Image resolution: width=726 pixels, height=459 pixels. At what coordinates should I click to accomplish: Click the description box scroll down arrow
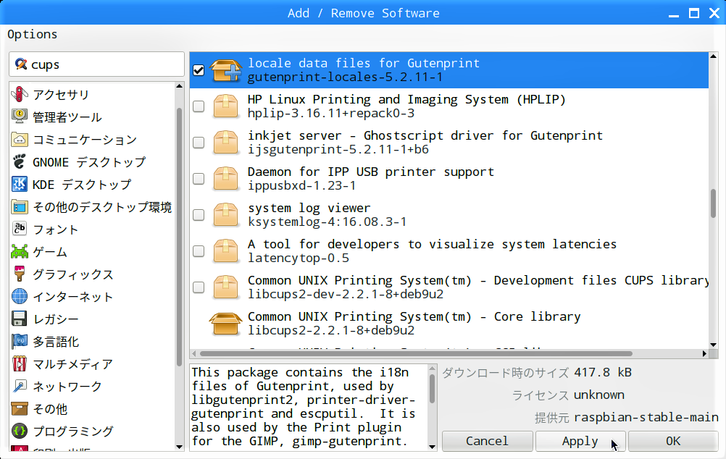[432, 447]
